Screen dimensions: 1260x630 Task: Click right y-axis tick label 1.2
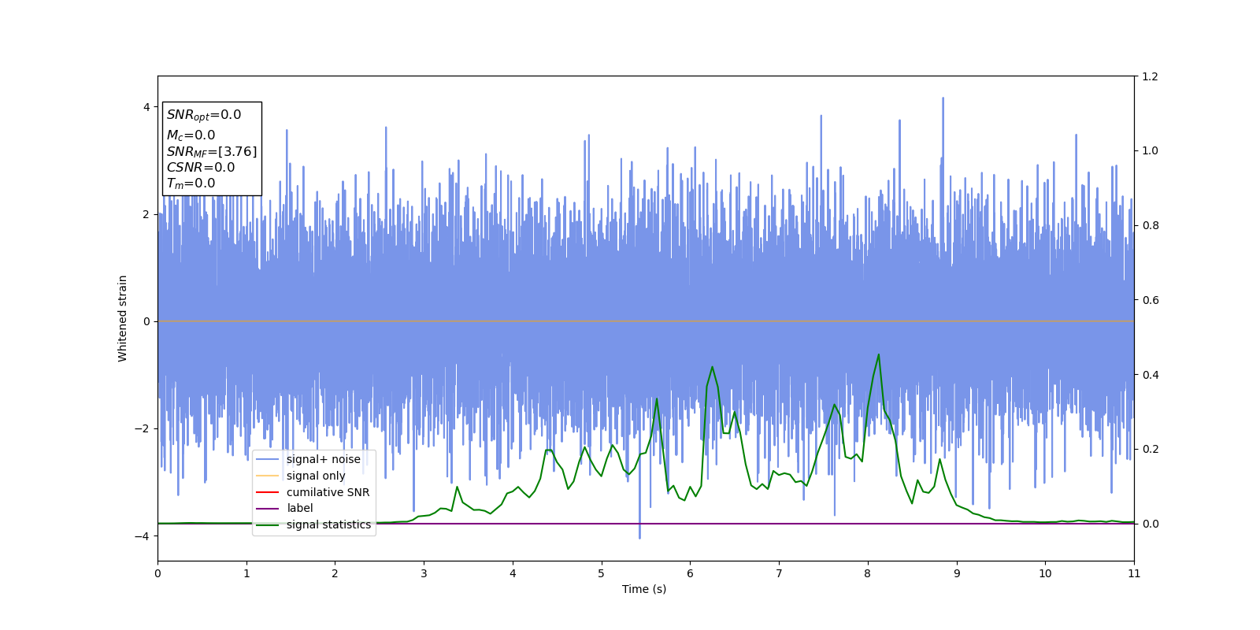click(x=1150, y=76)
